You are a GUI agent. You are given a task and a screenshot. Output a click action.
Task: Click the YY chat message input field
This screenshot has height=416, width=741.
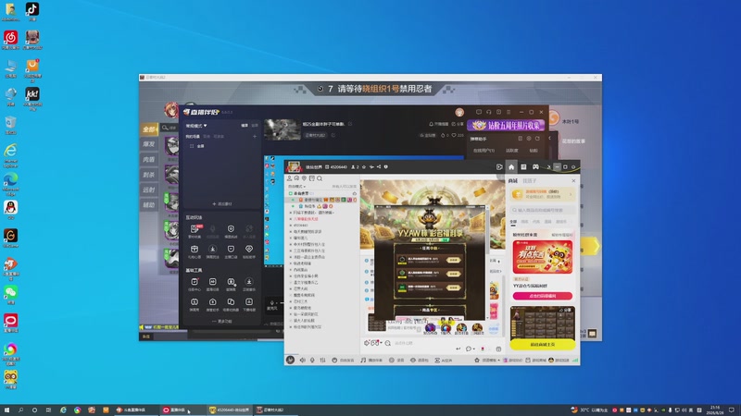click(423, 343)
